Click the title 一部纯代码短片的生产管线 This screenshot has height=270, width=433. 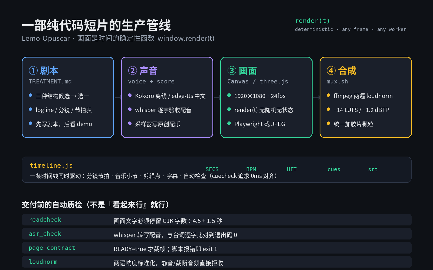coord(96,25)
